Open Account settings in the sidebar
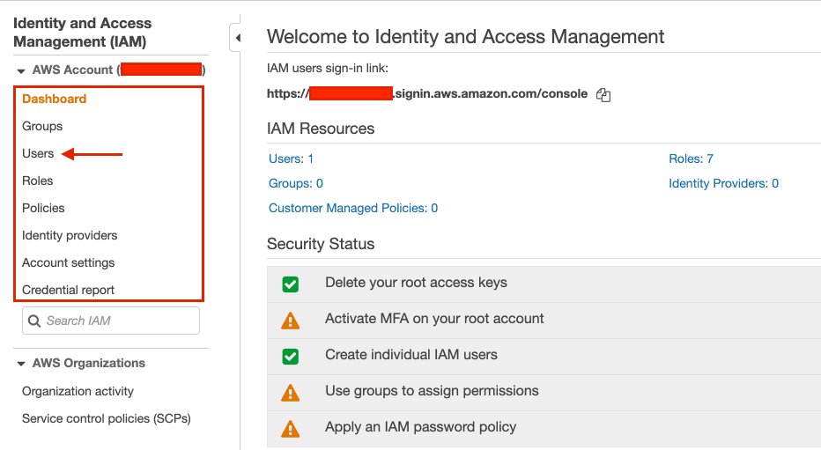The height and width of the screenshot is (450, 821). click(x=68, y=262)
